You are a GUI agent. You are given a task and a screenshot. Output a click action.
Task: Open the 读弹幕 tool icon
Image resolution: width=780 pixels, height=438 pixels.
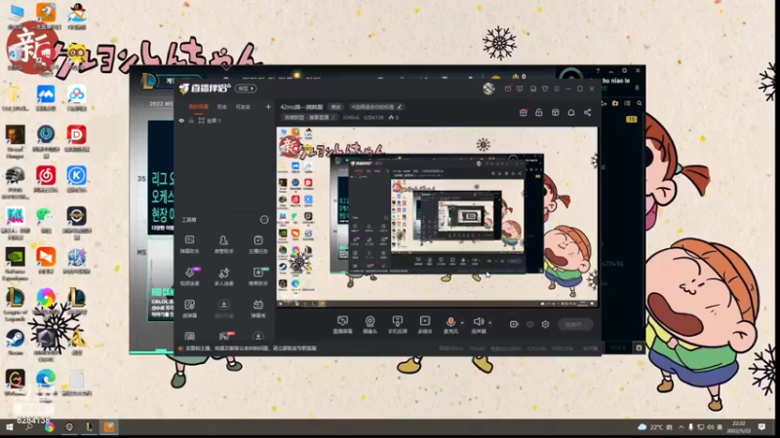189,309
